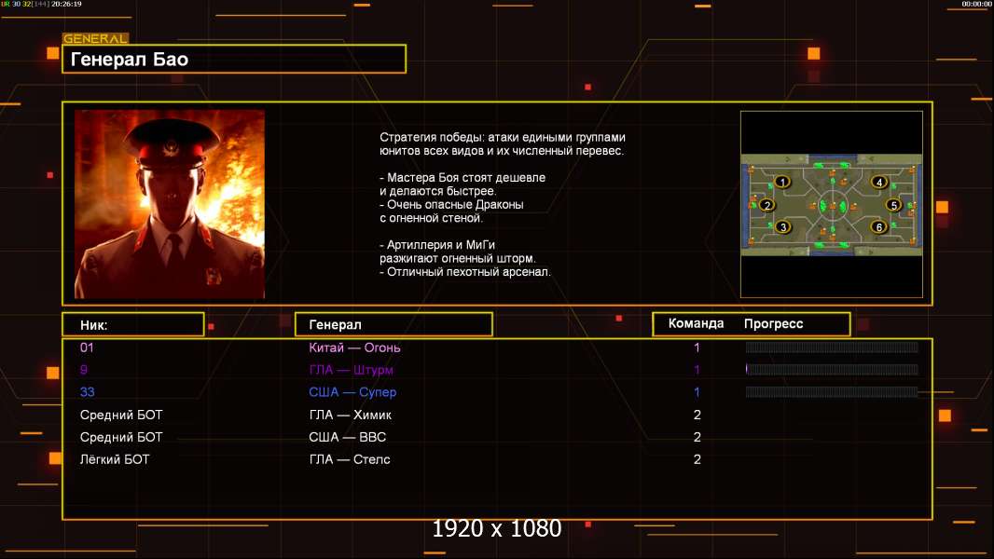Click the General Bao fiery portrait
994x559 pixels.
pos(170,204)
